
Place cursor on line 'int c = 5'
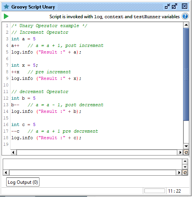tap(23, 124)
